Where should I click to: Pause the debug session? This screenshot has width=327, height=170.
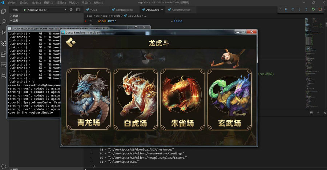286,9
